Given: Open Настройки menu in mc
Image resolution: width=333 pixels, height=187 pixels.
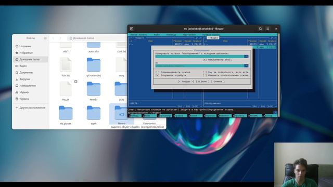Looking at the screenshot, I should click(x=189, y=35).
